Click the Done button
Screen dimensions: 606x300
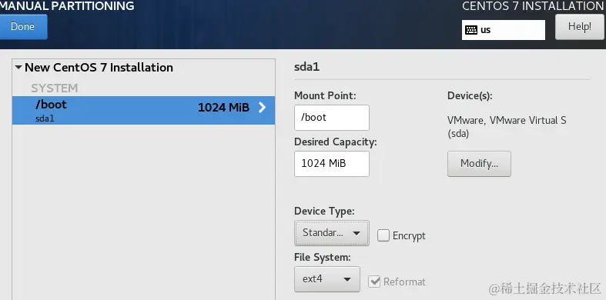[23, 27]
